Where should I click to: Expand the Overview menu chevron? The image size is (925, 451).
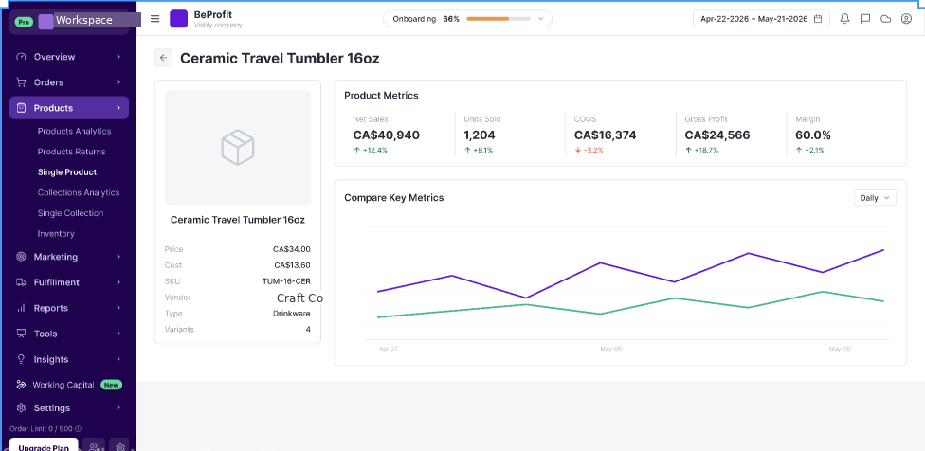tap(118, 57)
